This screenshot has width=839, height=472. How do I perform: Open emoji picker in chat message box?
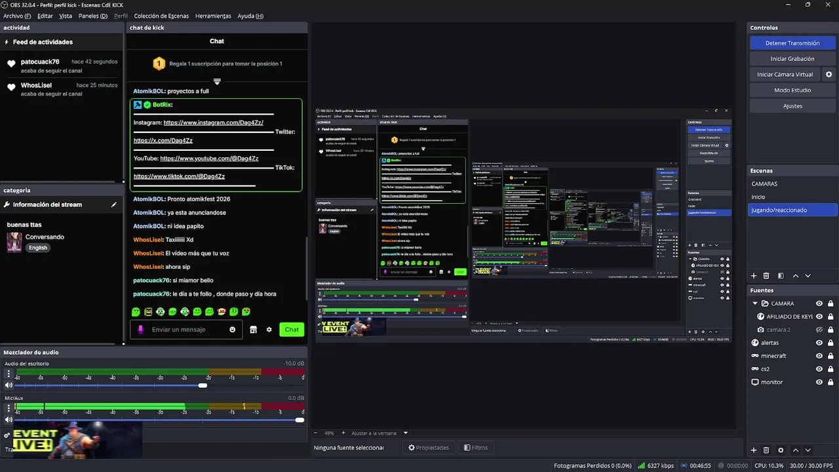click(232, 330)
